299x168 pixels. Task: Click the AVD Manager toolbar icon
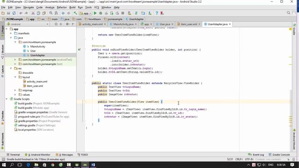coord(129,13)
